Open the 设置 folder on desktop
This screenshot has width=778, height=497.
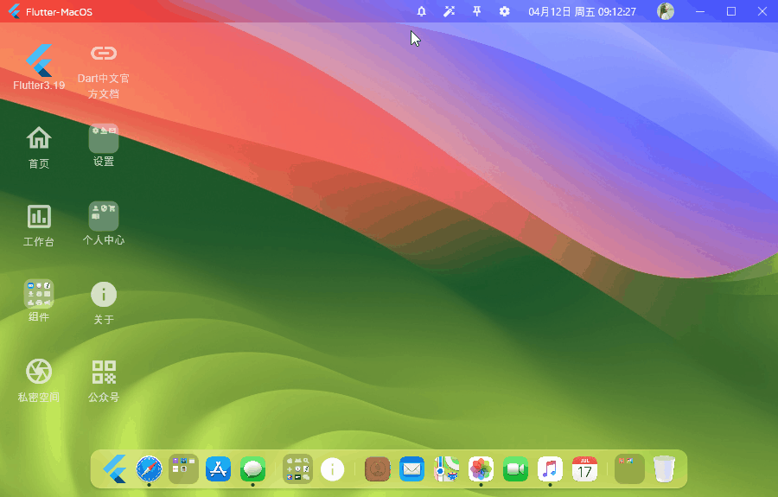103,145
